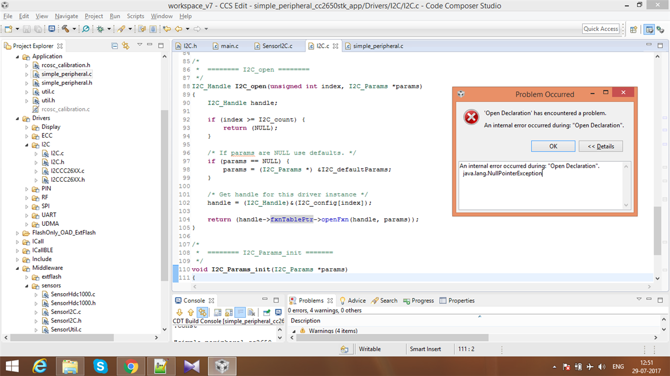Open the Scripts menu
Viewport: 670px width, 376px height.
tap(136, 16)
